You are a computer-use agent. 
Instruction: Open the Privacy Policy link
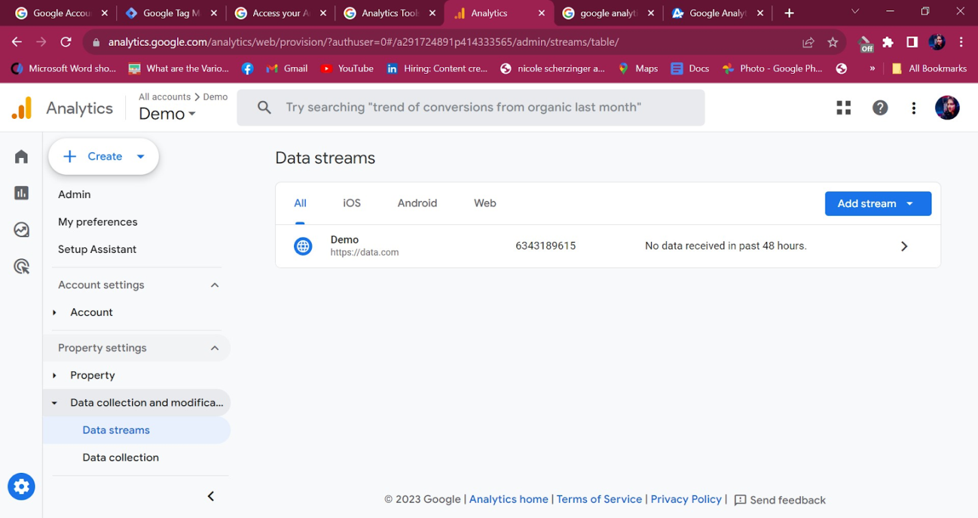click(686, 500)
